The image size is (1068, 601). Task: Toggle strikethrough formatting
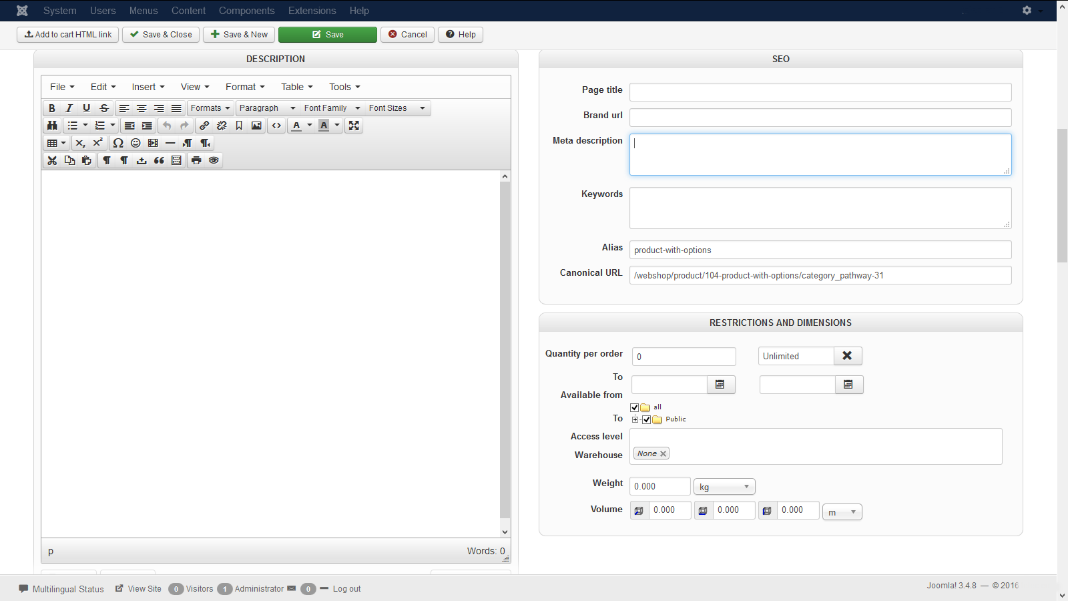(104, 108)
